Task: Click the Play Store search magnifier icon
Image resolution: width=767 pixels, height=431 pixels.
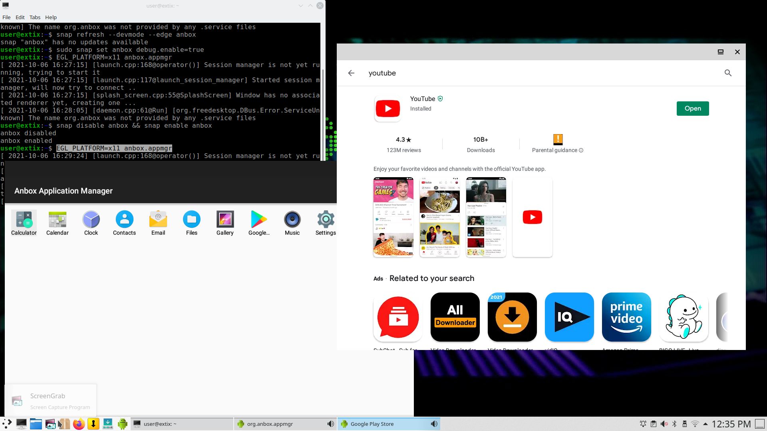Action: 728,73
